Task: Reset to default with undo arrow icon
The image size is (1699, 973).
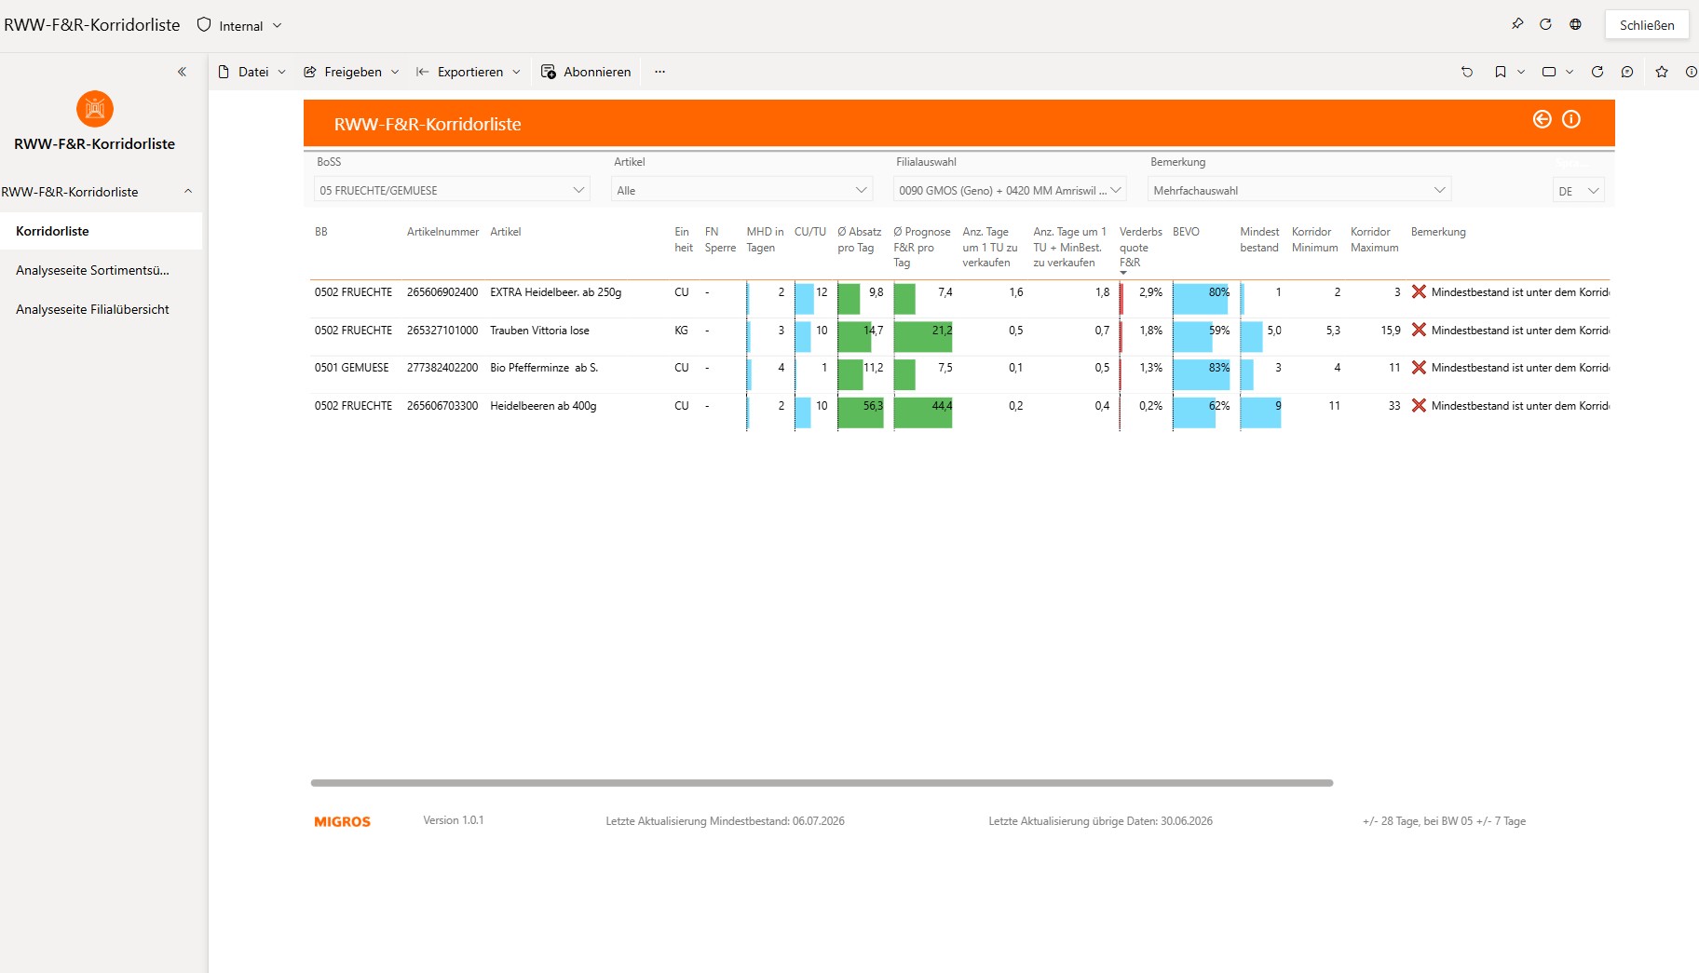Action: tap(1467, 72)
